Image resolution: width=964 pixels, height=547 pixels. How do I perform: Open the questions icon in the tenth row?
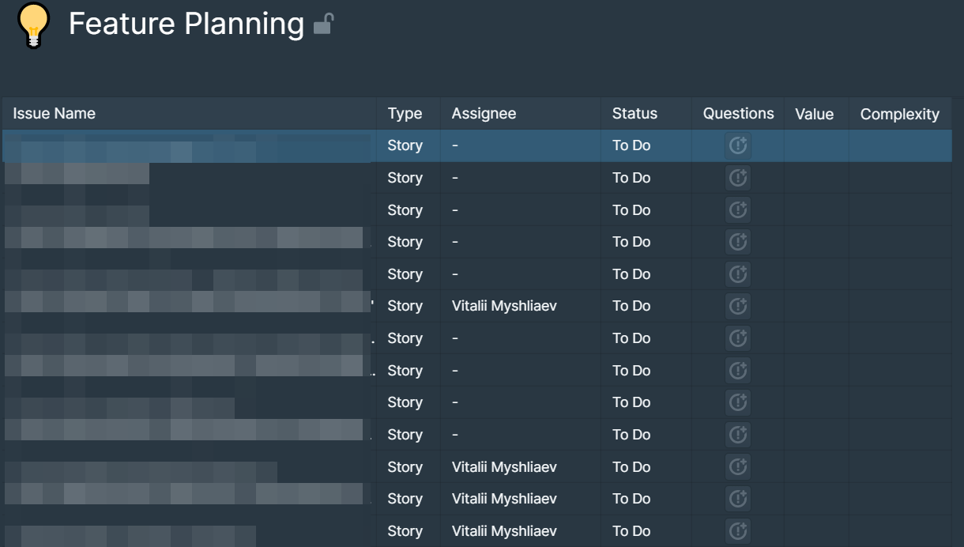tap(738, 435)
